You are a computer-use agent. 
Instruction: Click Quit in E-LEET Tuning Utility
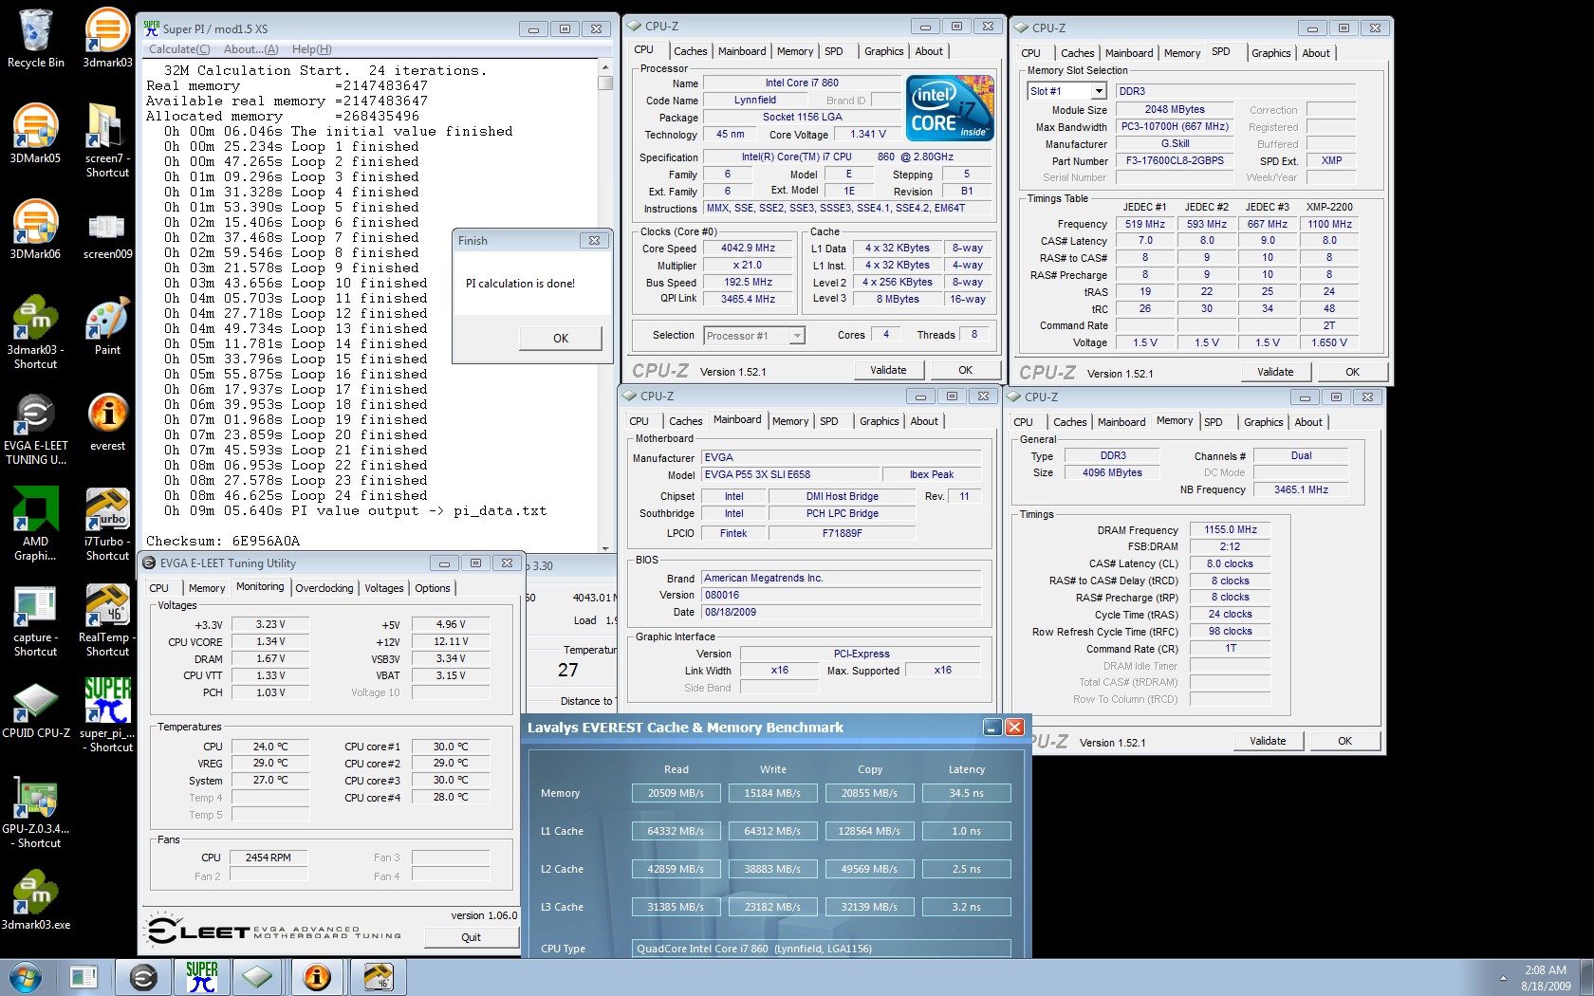pos(472,937)
